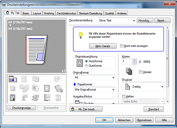Click the greyed single user authentication icon

pos(24,98)
